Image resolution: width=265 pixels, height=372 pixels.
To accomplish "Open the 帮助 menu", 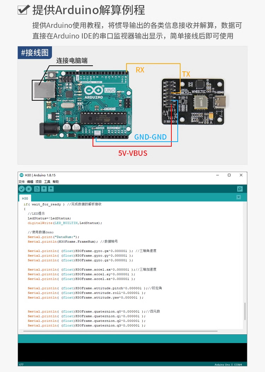I will 56,182.
